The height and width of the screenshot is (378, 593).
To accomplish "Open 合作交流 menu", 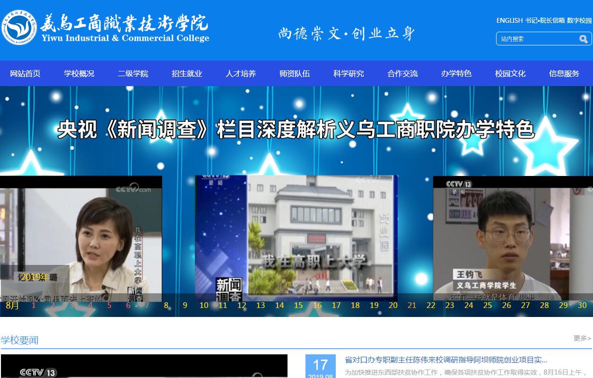I will click(x=402, y=73).
